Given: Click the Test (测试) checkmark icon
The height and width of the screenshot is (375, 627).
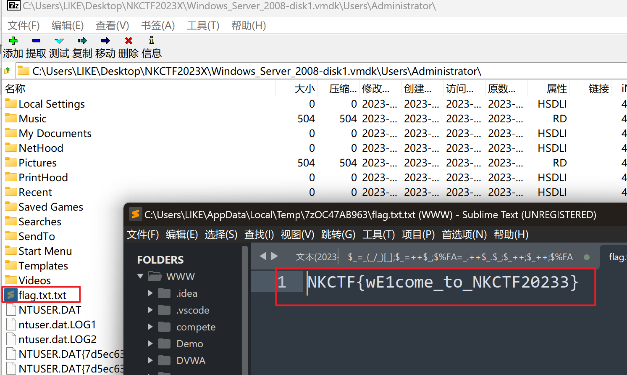Looking at the screenshot, I should [x=59, y=40].
